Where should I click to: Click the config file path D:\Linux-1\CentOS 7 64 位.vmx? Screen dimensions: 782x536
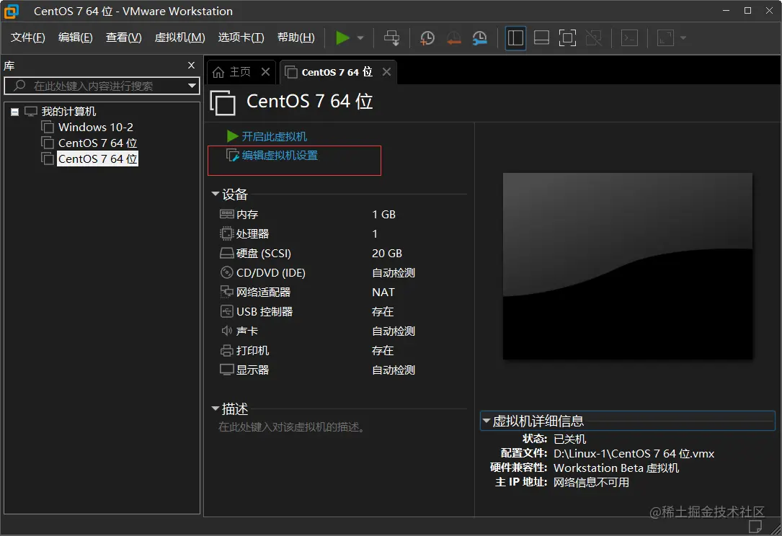point(634,454)
